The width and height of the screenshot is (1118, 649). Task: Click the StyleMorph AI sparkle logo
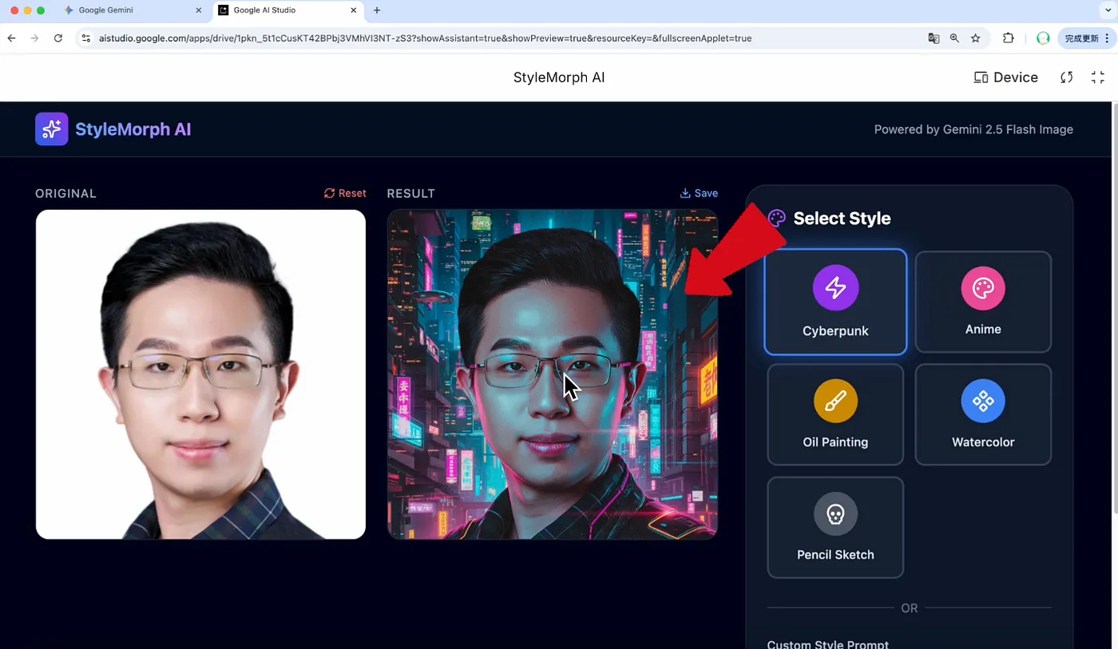tap(52, 129)
